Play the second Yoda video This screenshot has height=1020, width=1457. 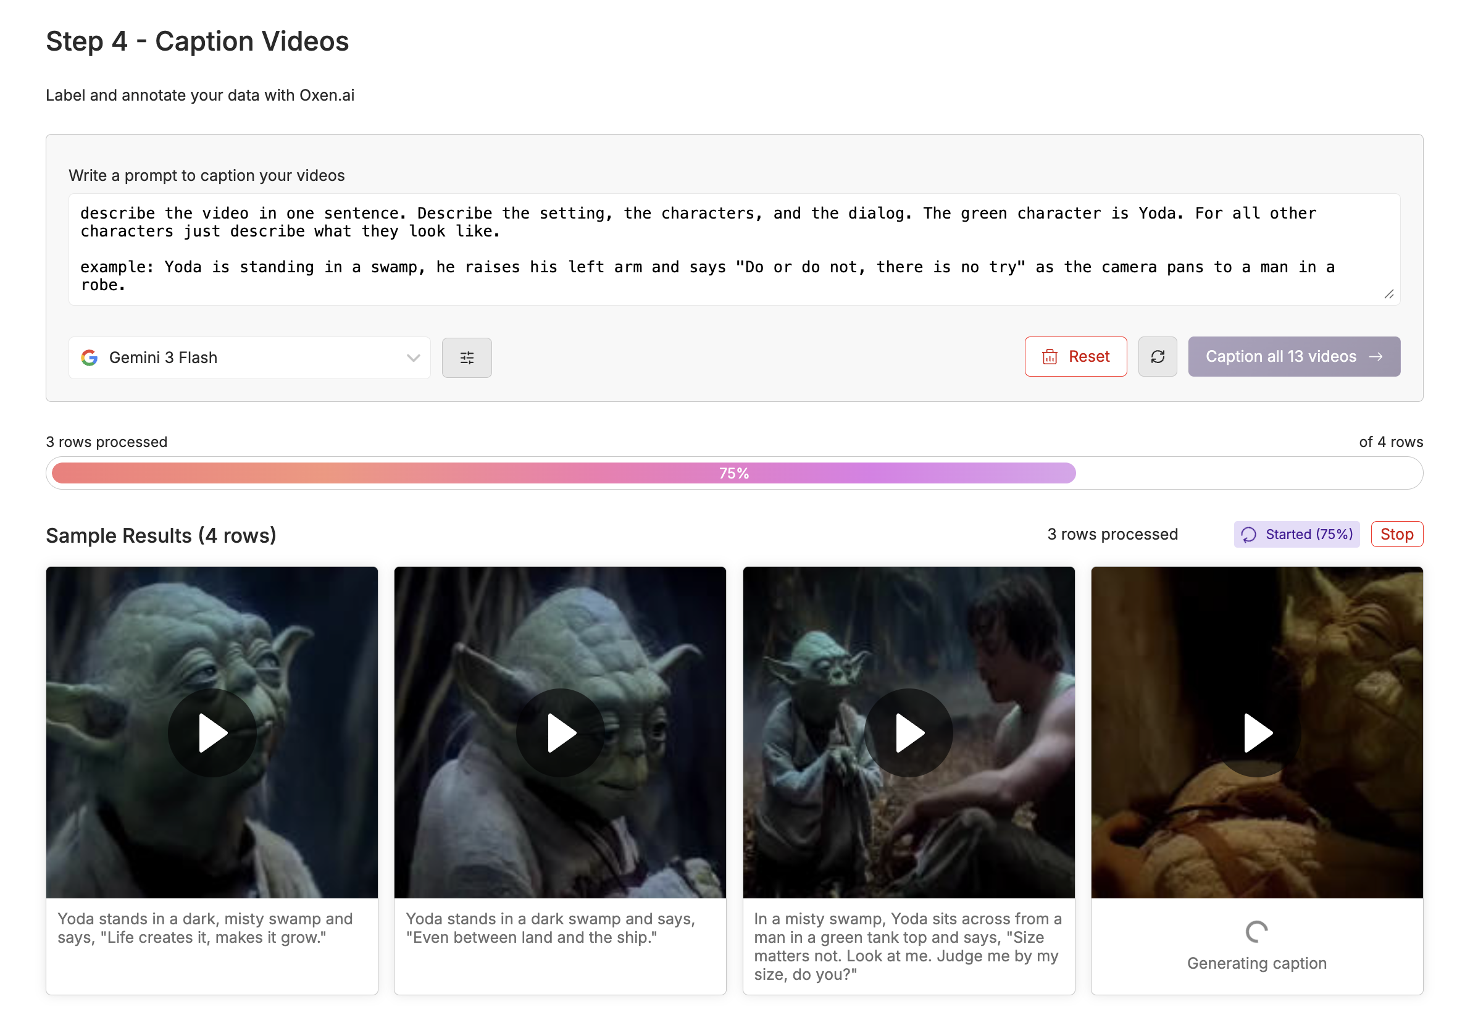(560, 732)
